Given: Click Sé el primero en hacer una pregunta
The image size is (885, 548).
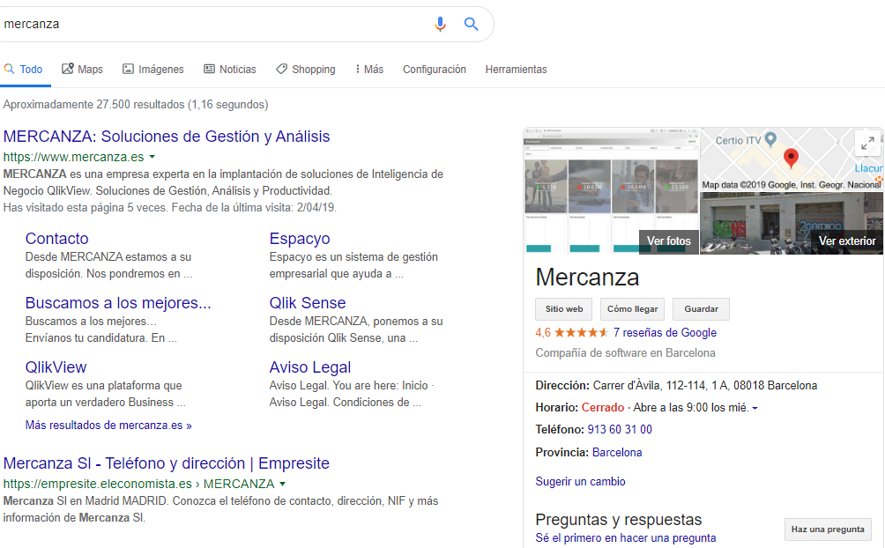Looking at the screenshot, I should pyautogui.click(x=625, y=537).
